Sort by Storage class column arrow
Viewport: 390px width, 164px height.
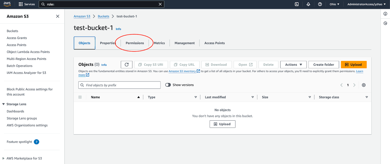coord(367,97)
